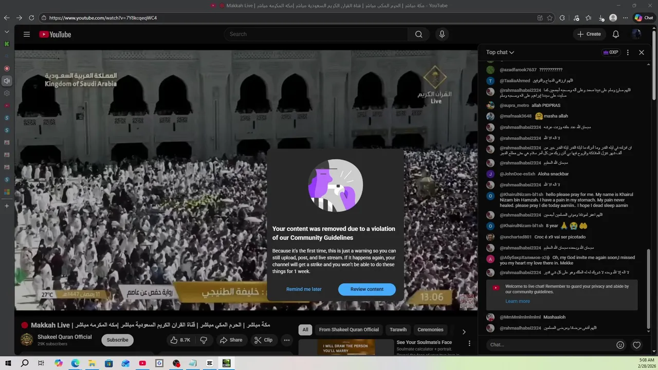Click @supra_metro chat username
This screenshot has height=370, width=658.
pyautogui.click(x=514, y=105)
